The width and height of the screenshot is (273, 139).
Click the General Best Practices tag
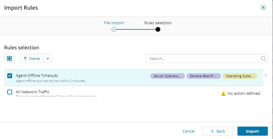click(x=203, y=76)
